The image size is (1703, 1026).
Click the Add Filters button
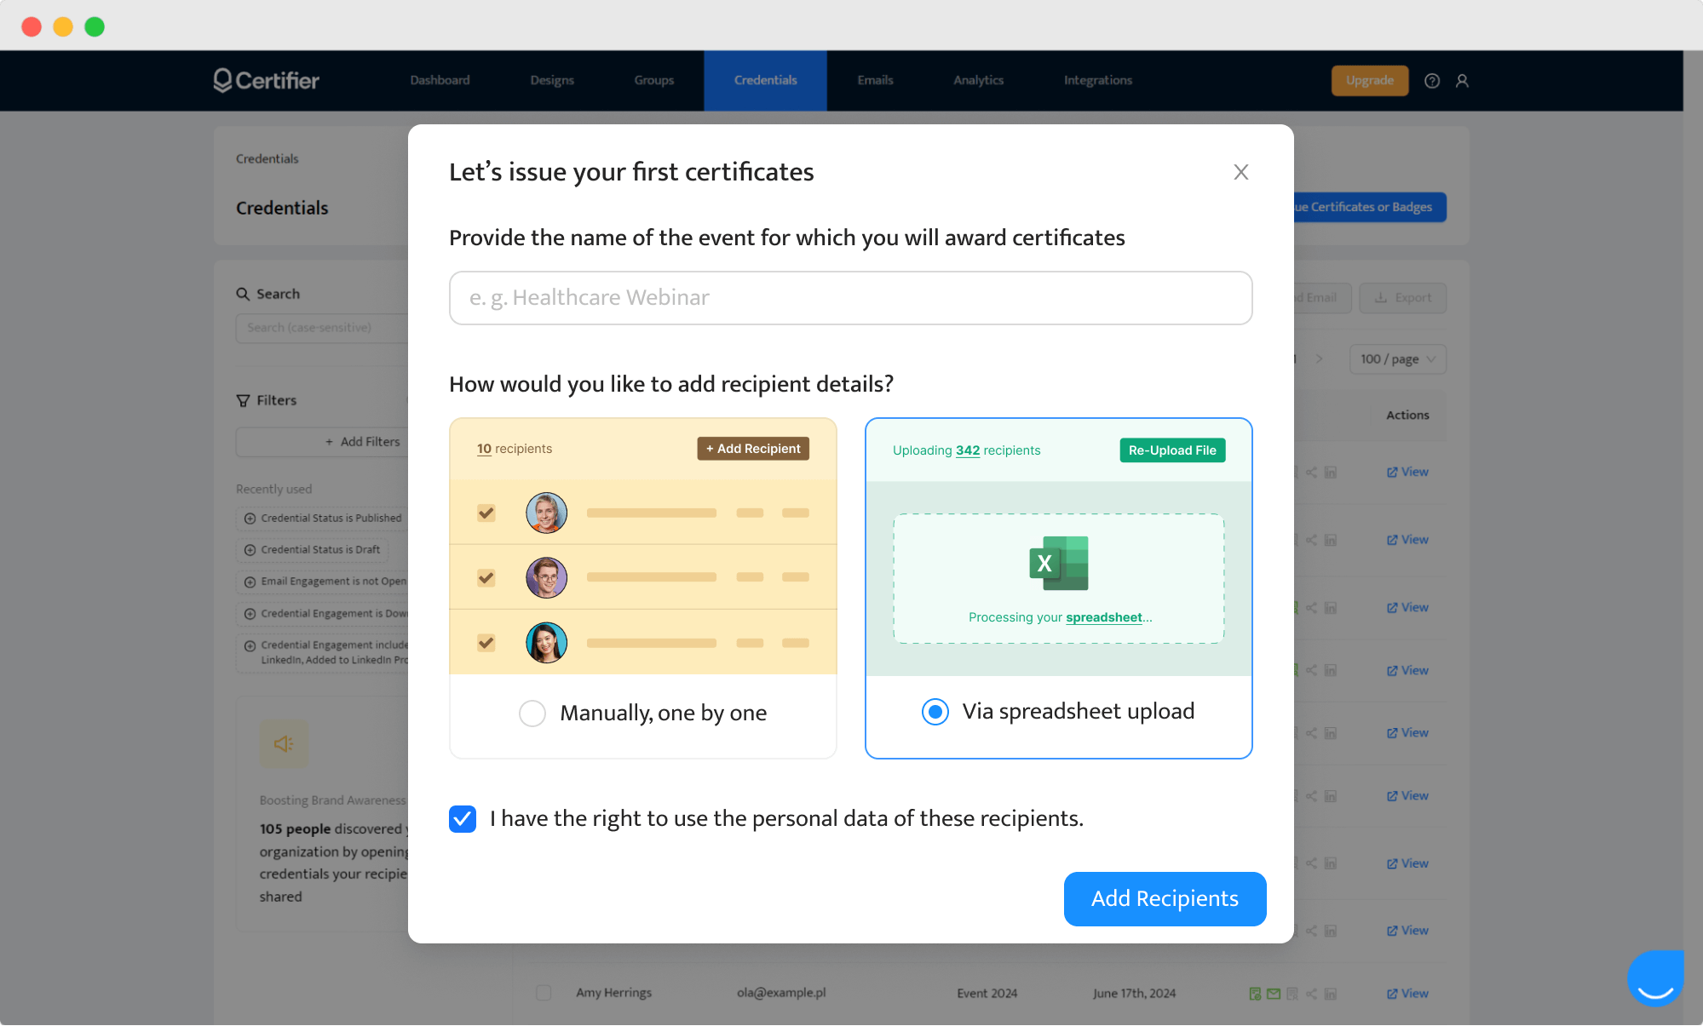click(322, 442)
